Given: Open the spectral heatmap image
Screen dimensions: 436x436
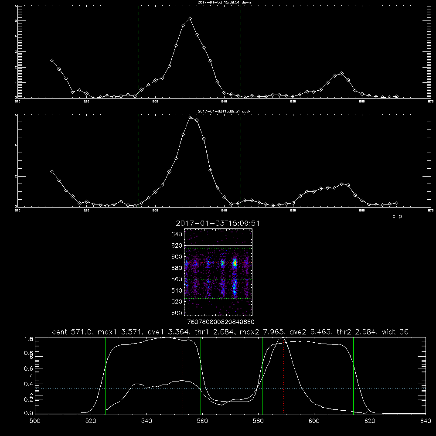Looking at the screenshot, I should click(218, 272).
